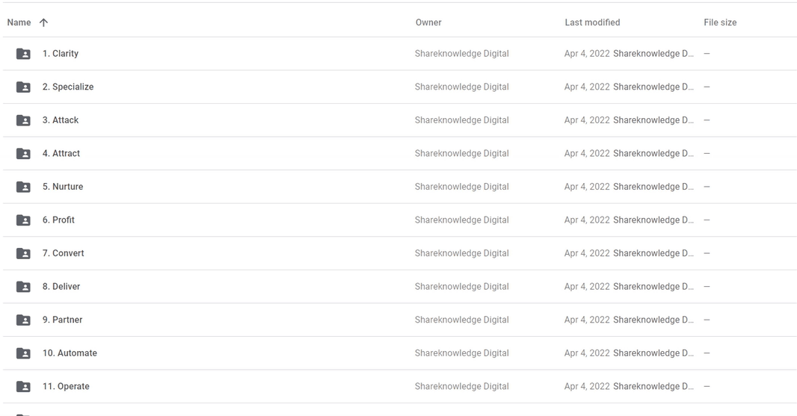The height and width of the screenshot is (416, 797).
Task: Click the Last modified column header
Action: point(591,22)
